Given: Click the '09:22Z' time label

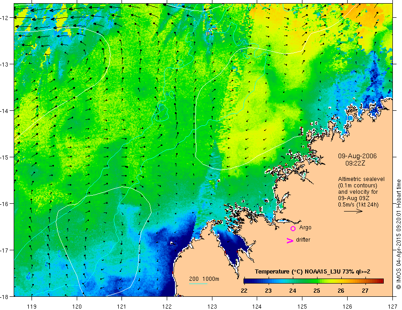Looking at the screenshot, I should click(355, 163).
